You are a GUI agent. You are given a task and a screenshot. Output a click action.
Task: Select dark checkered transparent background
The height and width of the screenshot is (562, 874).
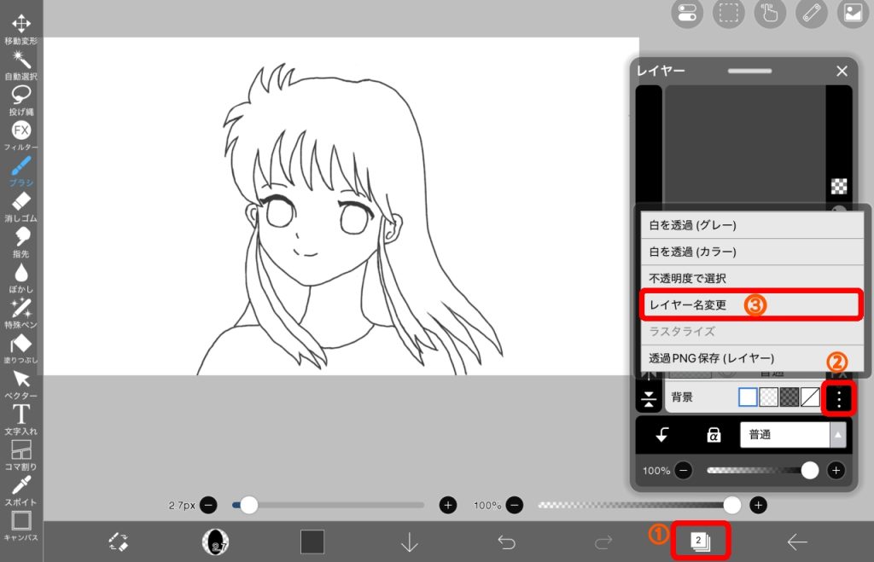tap(790, 397)
